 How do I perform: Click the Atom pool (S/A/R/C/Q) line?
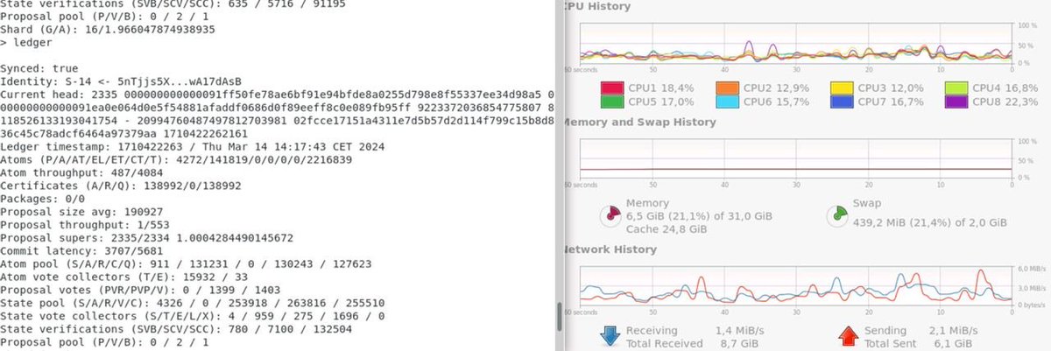(186, 264)
